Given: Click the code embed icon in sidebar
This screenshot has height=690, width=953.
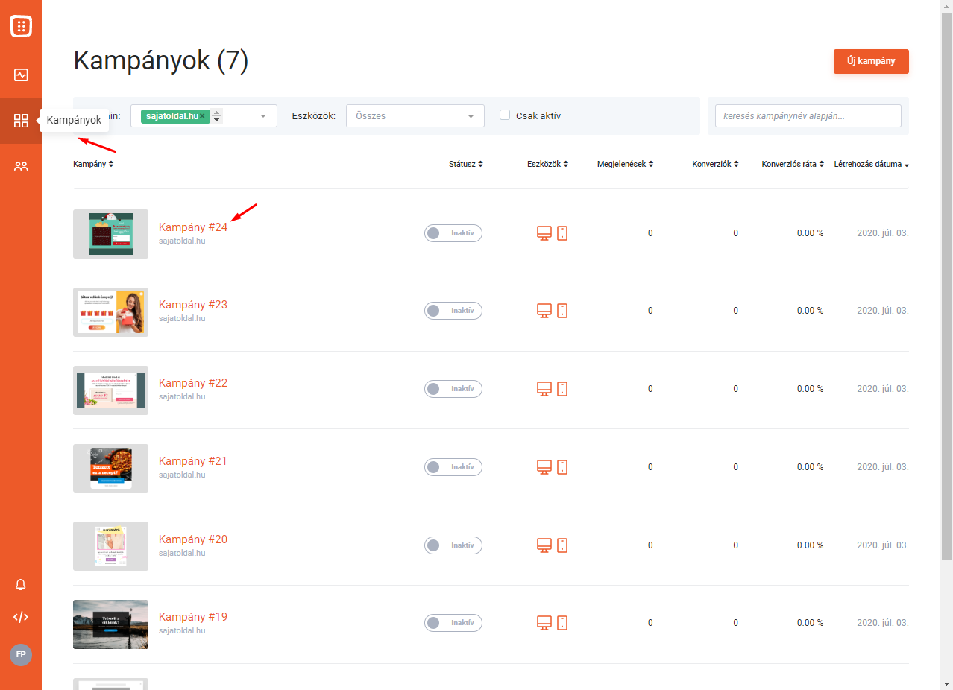Looking at the screenshot, I should (21, 617).
